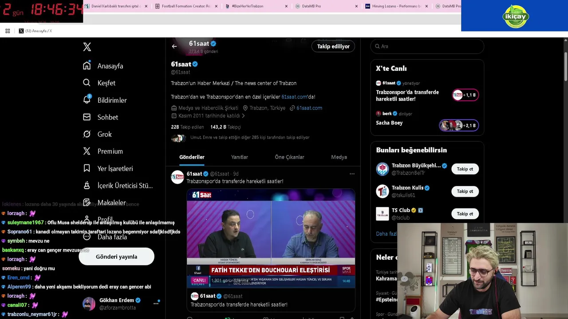This screenshot has height=319, width=568.
Task: Follow Trabzon Kulis with Takip et
Action: [x=465, y=191]
